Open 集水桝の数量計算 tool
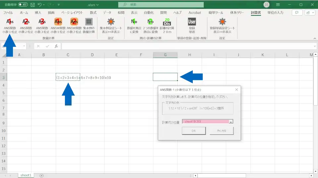Screen dimensions: 318x178 [89, 26]
